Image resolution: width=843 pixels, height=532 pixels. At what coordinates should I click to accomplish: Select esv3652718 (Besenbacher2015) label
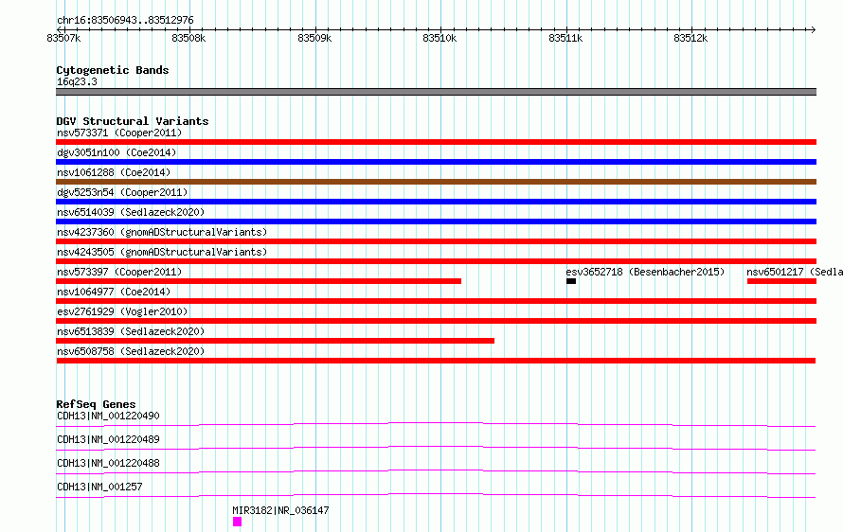(x=645, y=272)
